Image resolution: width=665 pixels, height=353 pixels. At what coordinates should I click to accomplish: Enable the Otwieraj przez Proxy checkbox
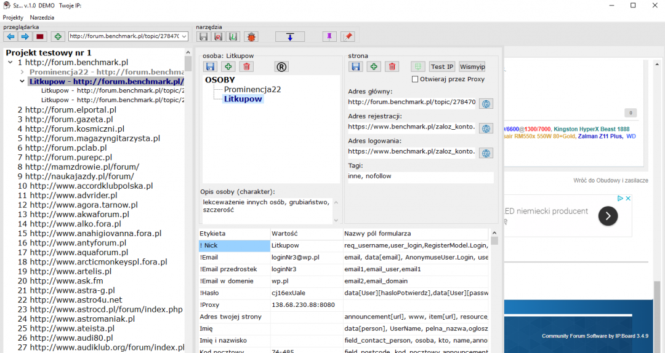415,79
